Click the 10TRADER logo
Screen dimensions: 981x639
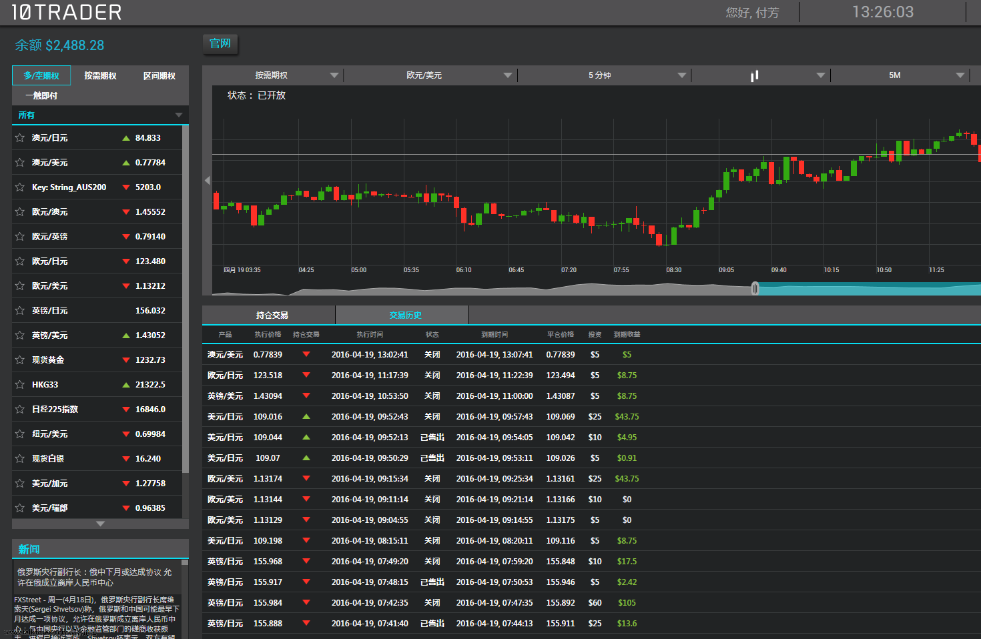[x=67, y=12]
